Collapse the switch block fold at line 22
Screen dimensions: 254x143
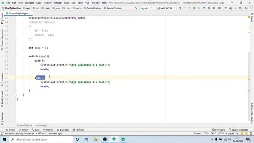(x=15, y=56)
